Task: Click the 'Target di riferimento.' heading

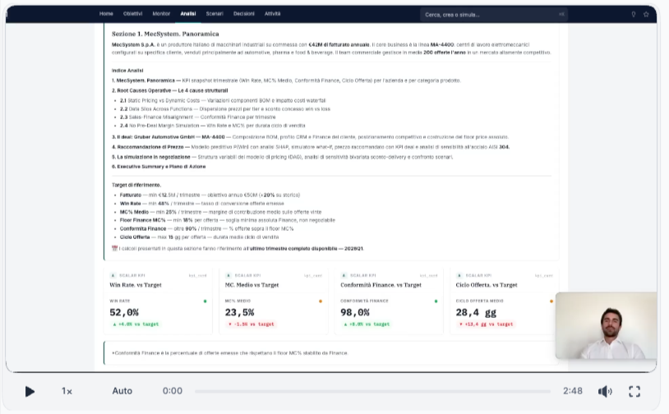Action: pyautogui.click(x=136, y=185)
